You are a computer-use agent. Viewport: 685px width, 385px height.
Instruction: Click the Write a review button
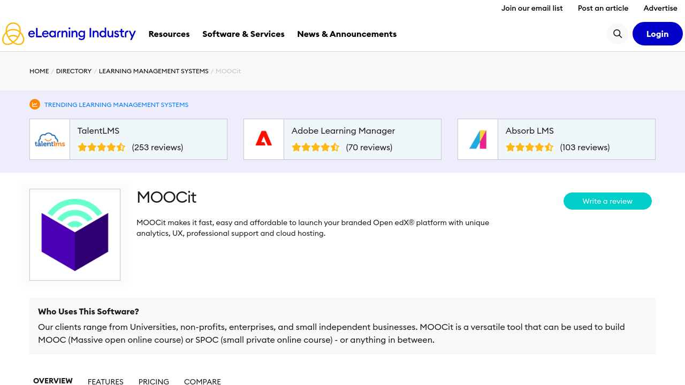point(607,201)
